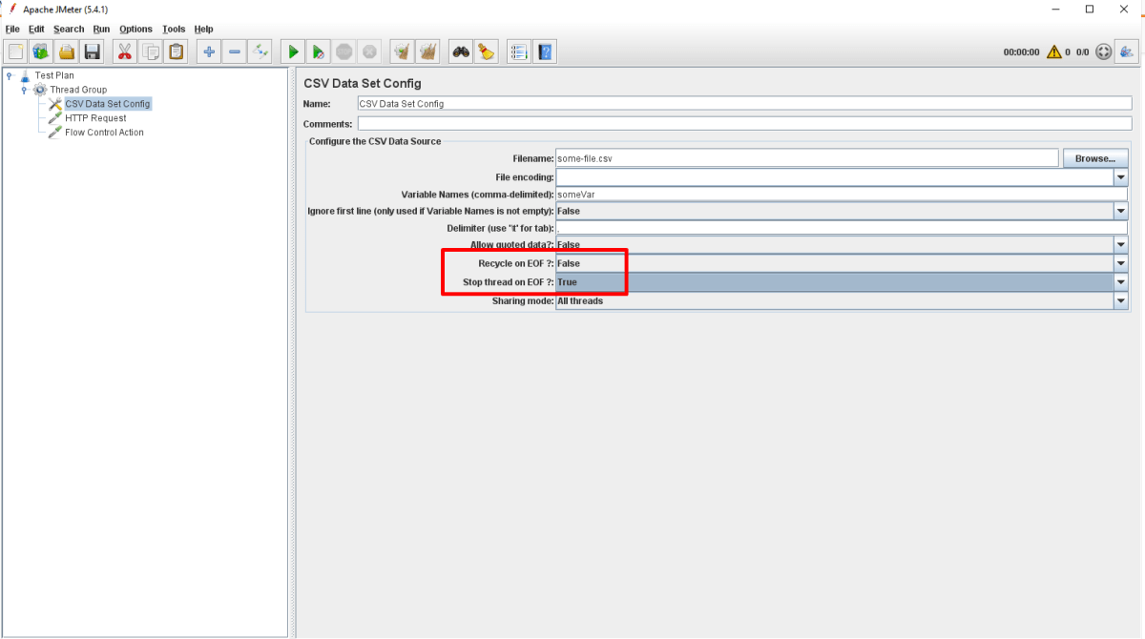Open the Ignore first line dropdown

(1120, 211)
